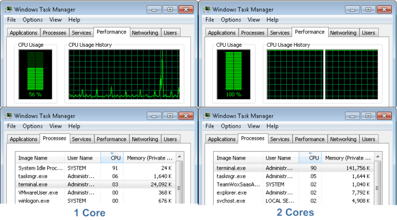Sort by CPU column in bottom-right window

tap(310, 158)
